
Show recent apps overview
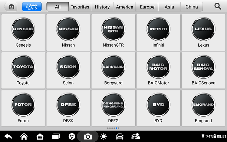point(56,137)
